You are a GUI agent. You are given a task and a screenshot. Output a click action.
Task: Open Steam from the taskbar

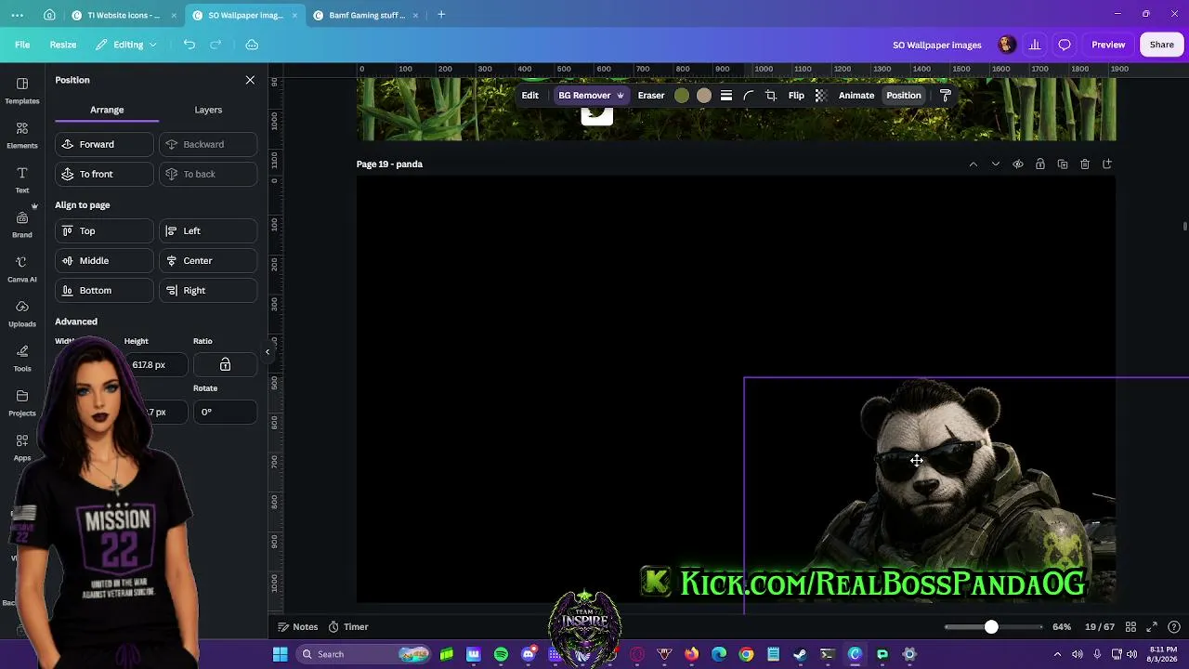[x=800, y=654]
